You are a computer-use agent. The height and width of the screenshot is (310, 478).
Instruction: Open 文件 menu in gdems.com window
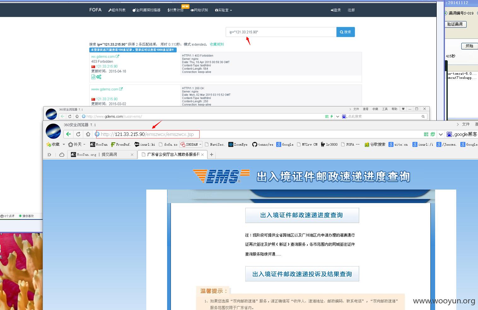tap(356, 109)
